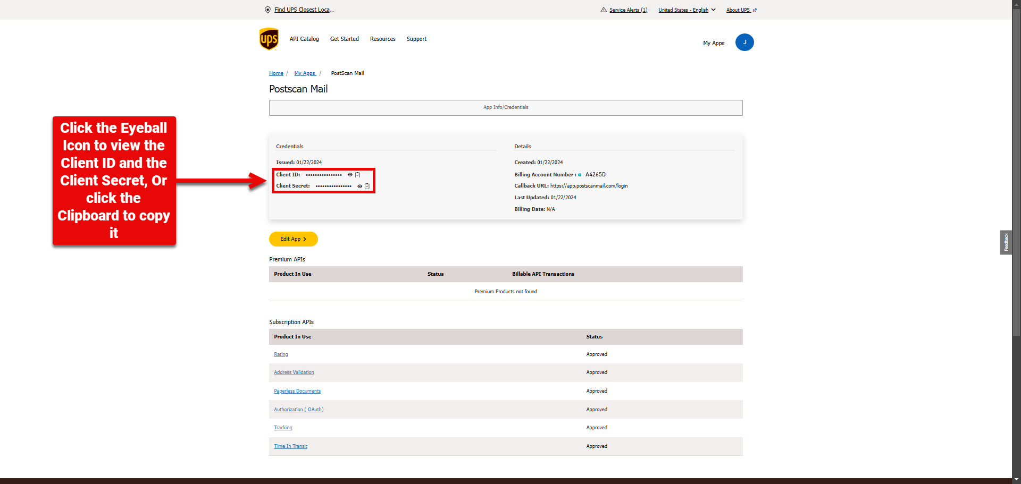Click the Subscription APIs 'Status' column header

(594, 337)
